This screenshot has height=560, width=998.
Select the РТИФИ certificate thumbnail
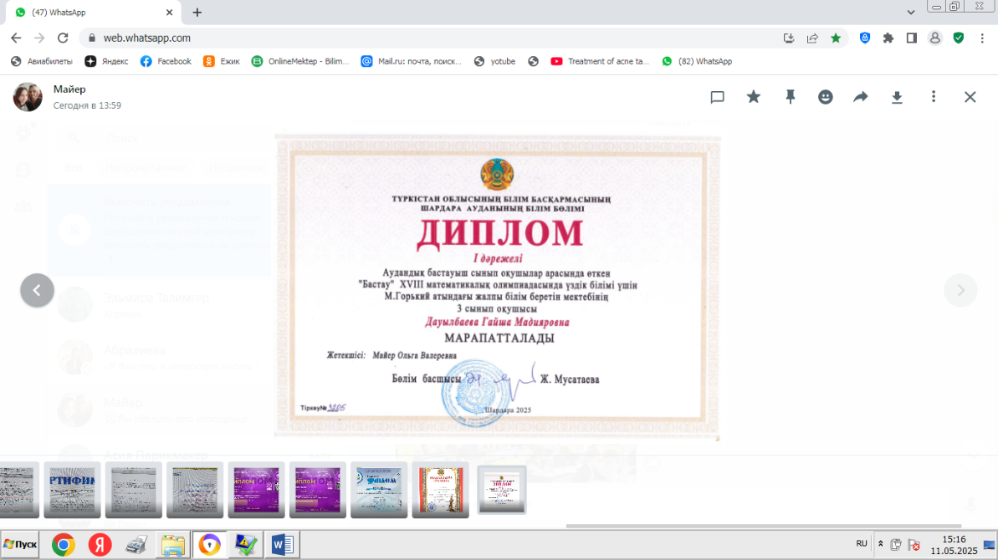73,490
